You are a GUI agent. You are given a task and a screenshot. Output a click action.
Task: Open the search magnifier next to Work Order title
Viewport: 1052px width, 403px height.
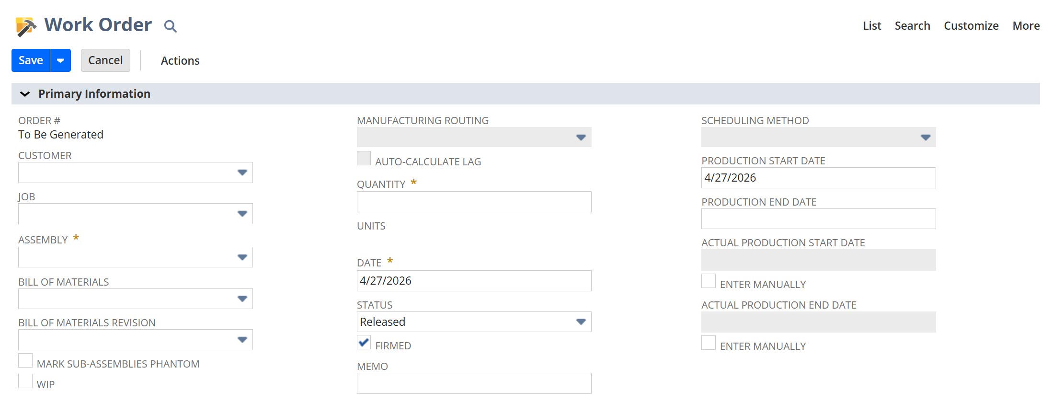[170, 27]
